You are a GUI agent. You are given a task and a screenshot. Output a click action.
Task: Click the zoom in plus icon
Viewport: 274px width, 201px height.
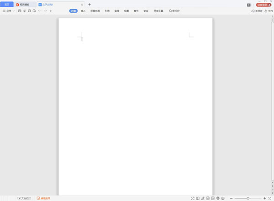[x=264, y=198]
